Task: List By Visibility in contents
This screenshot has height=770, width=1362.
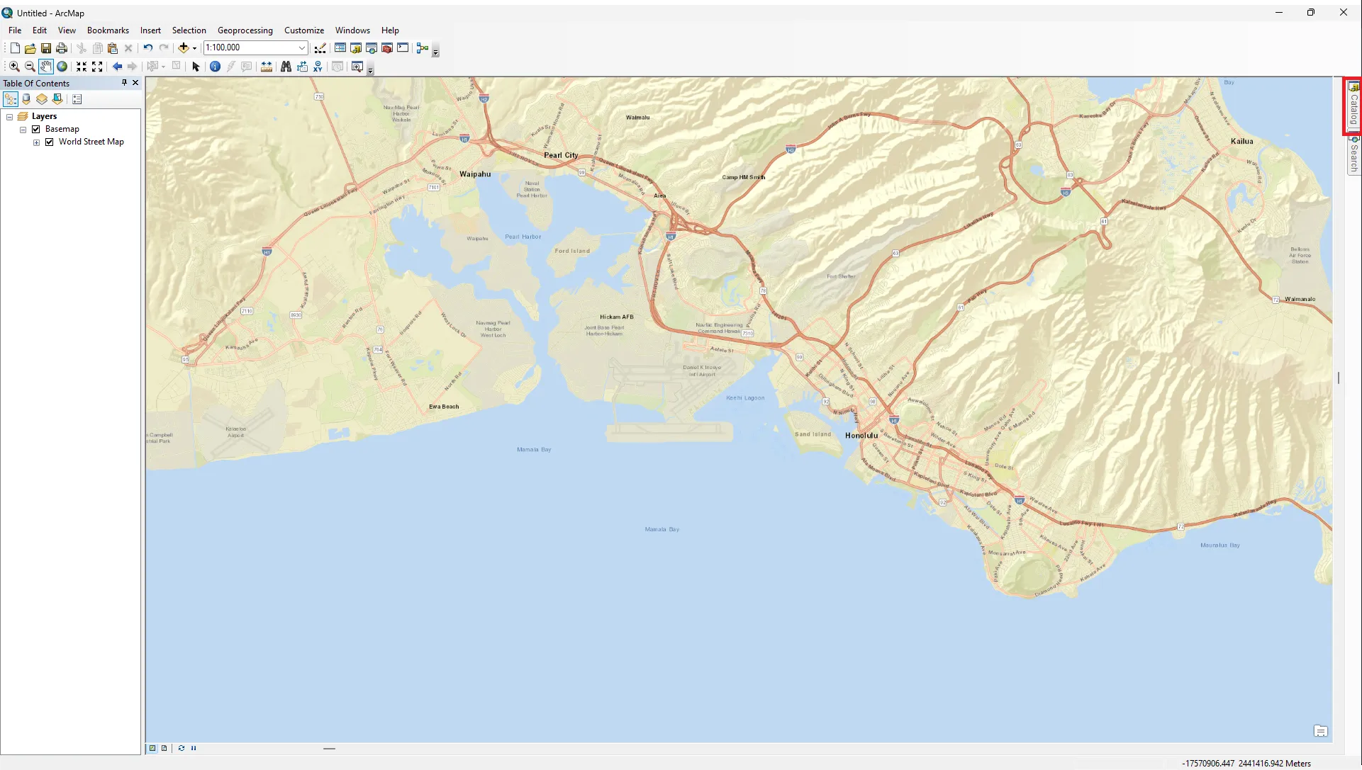Action: tap(42, 99)
